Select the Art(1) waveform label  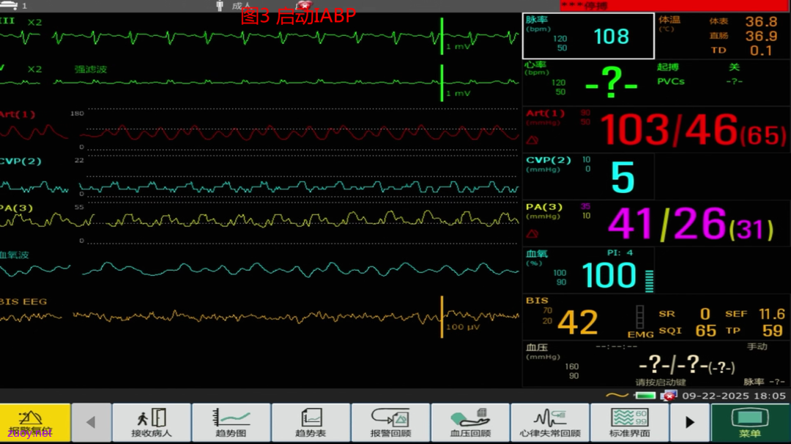tap(18, 114)
